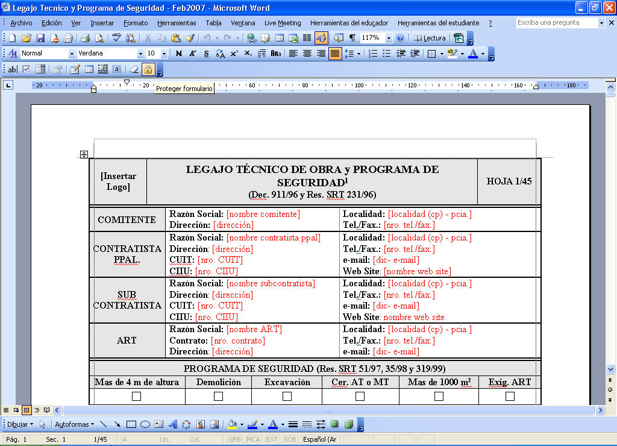Select the Line drawing tool
617x446 pixels.
104,424
